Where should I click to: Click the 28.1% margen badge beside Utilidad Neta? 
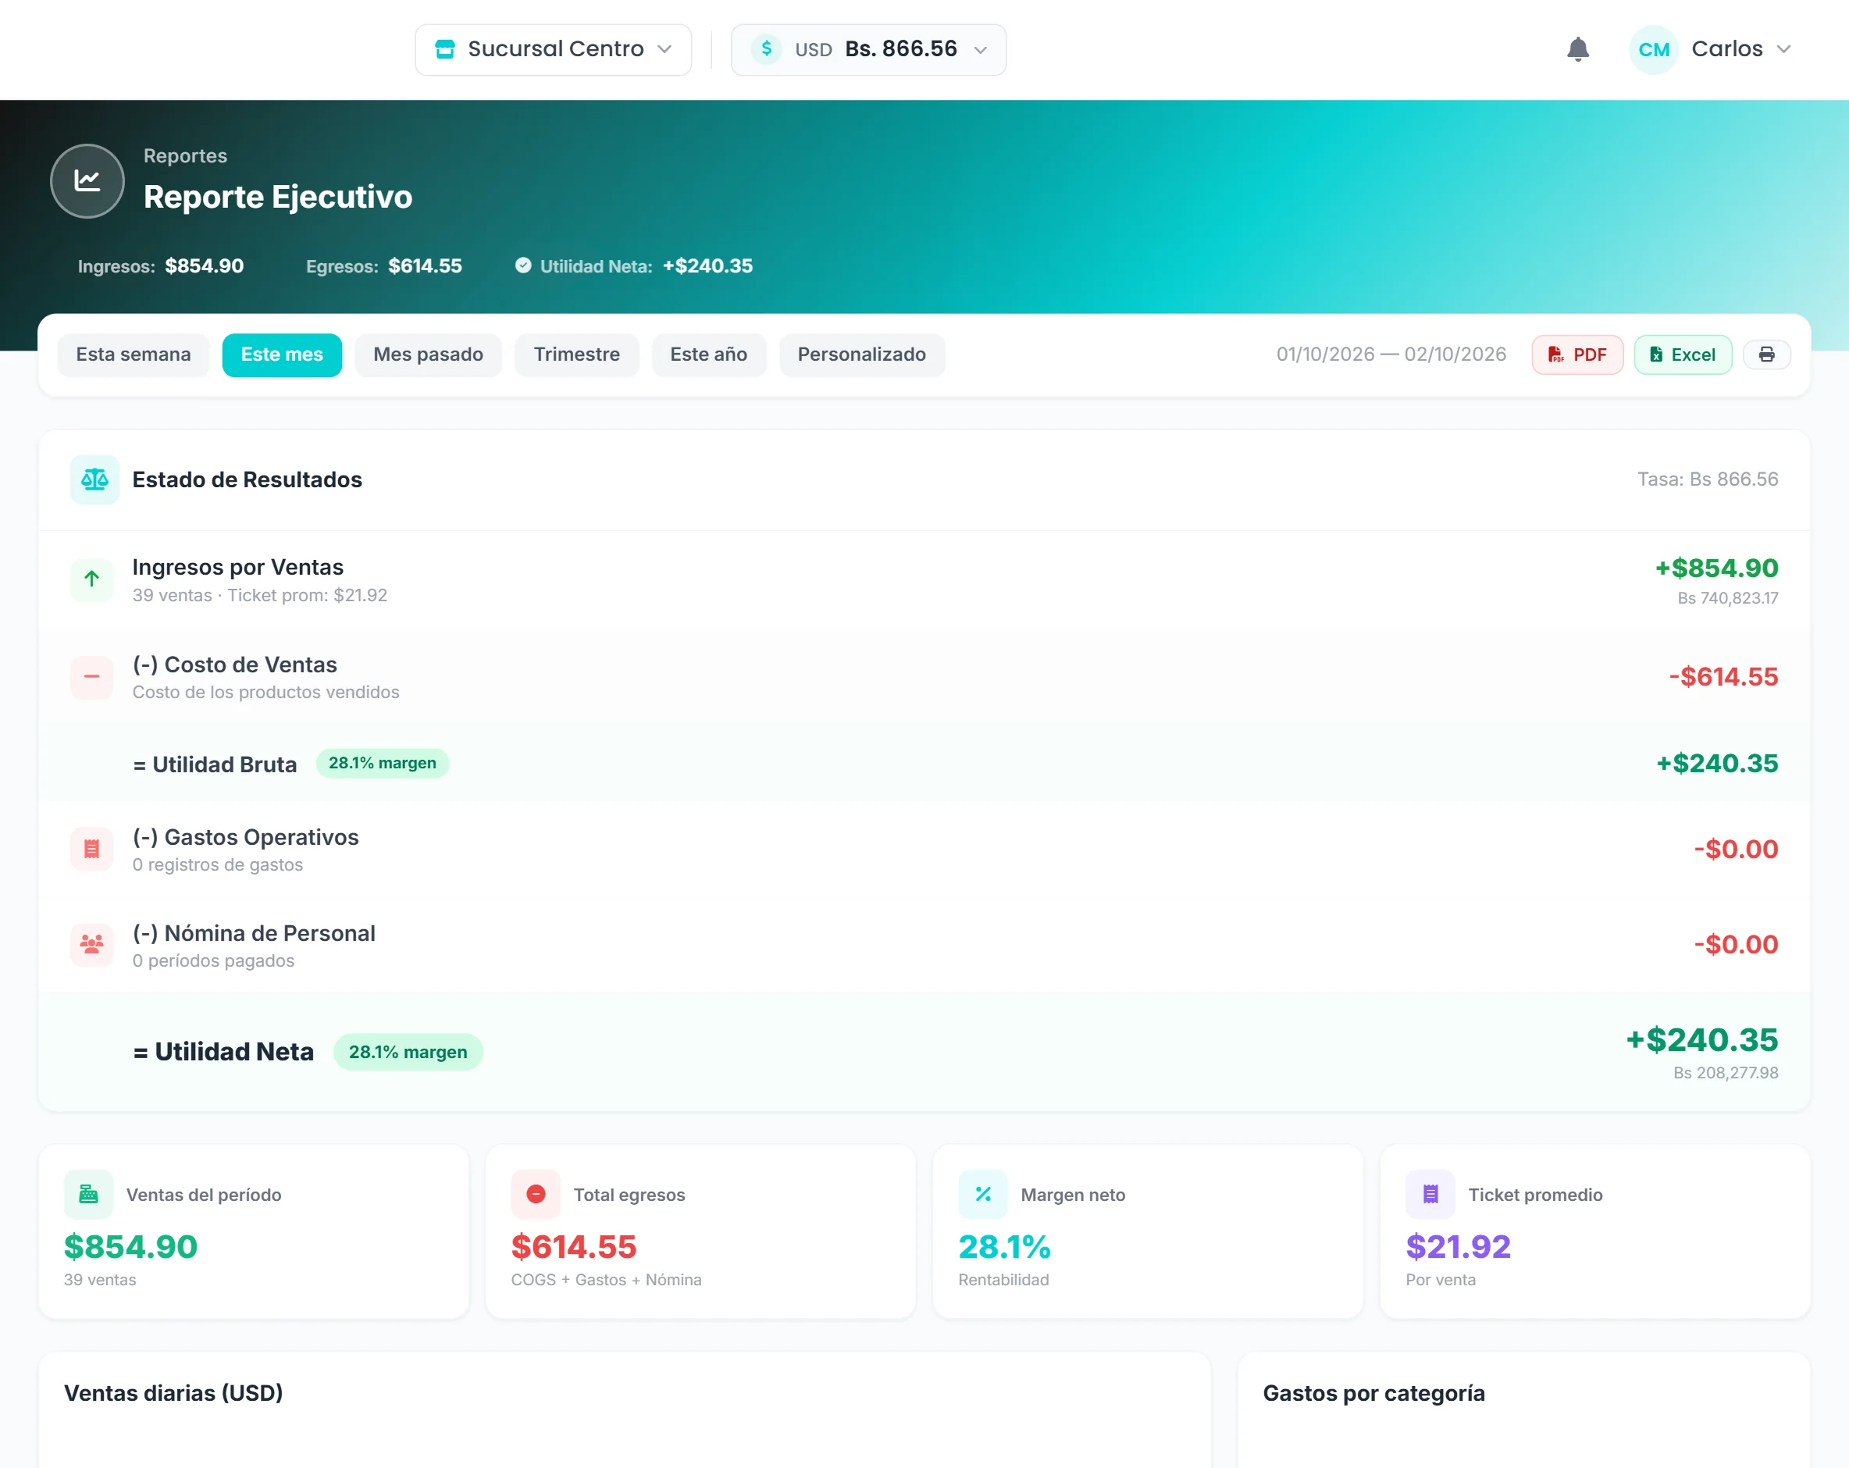[408, 1052]
